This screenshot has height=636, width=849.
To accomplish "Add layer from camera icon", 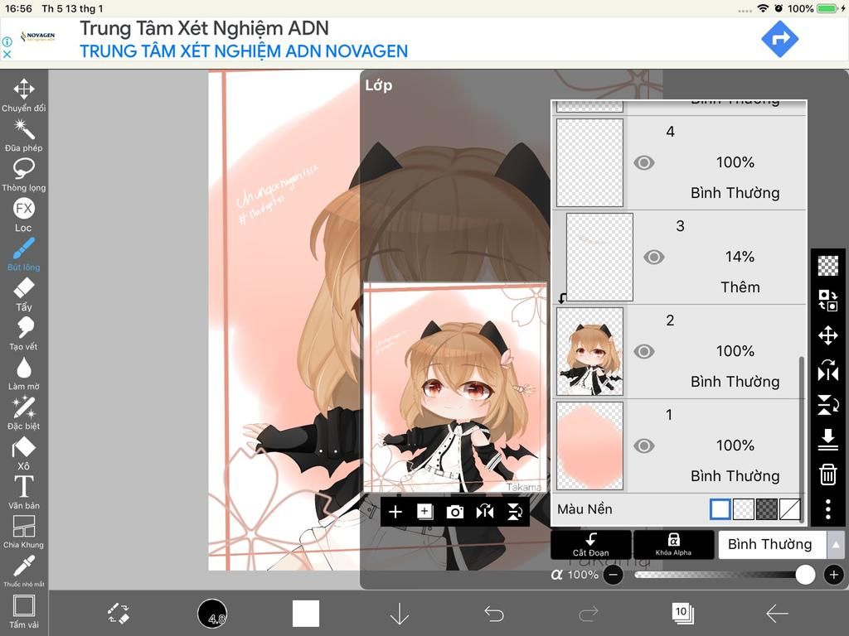I will click(455, 512).
